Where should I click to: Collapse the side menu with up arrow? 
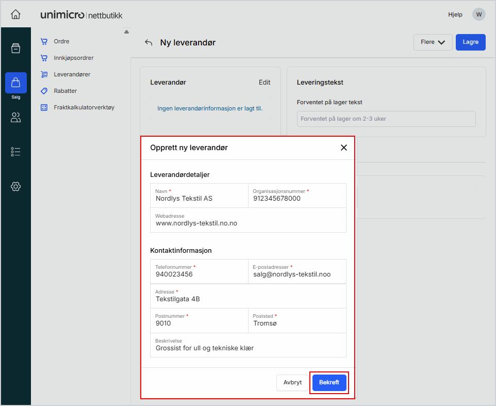tap(126, 32)
